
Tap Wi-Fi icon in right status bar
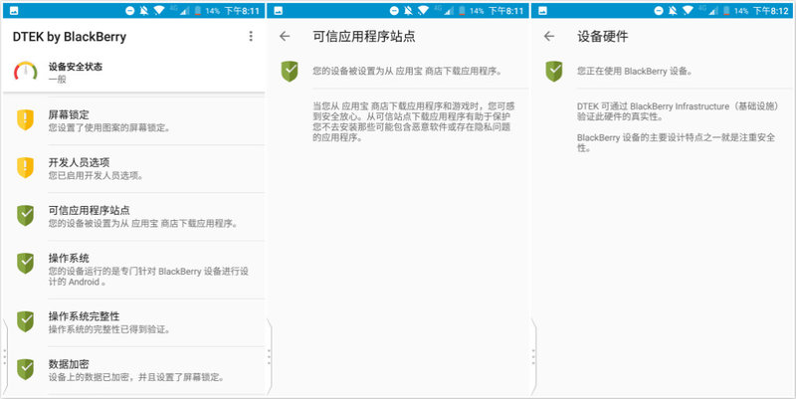point(688,11)
